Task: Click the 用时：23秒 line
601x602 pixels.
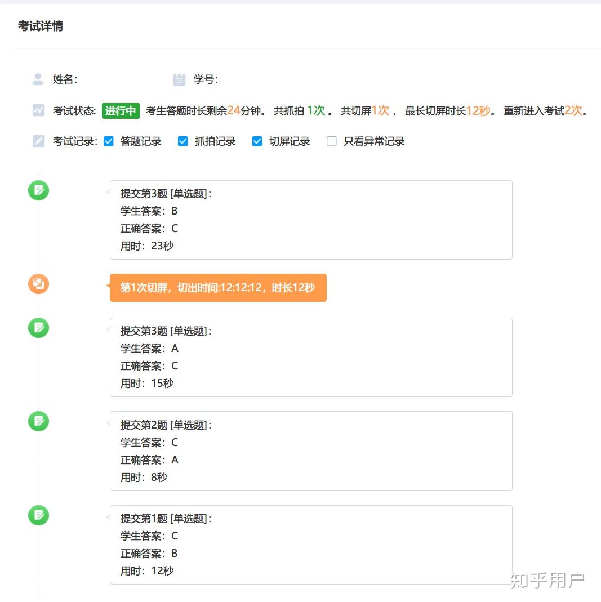Action: coord(147,246)
